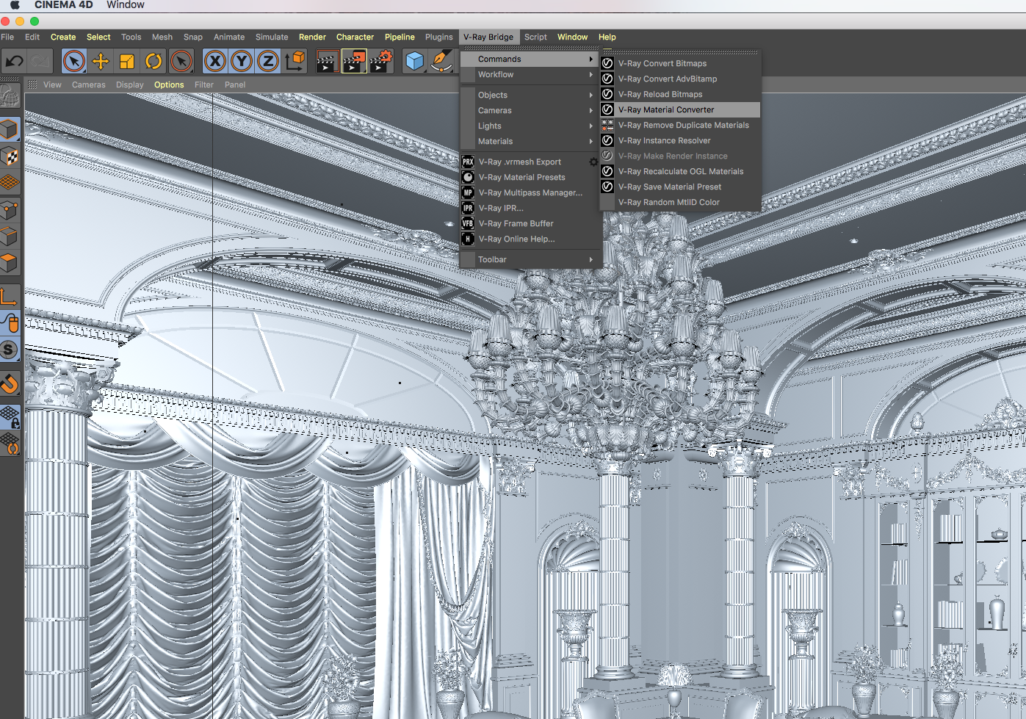Click the Make Editable icon
Screen dimensions: 1026x719
[x=9, y=96]
